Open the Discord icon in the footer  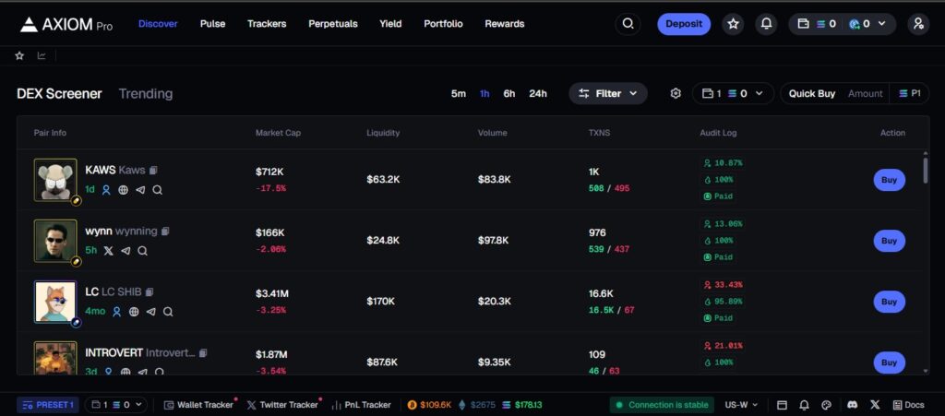[852, 405]
